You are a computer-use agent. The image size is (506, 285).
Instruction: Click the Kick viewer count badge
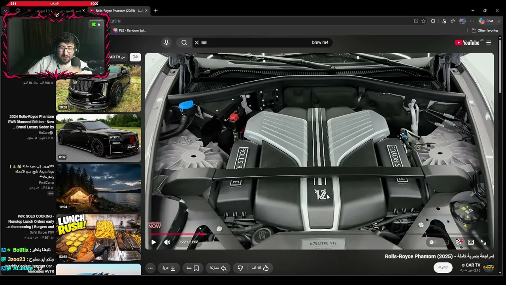[x=96, y=25]
